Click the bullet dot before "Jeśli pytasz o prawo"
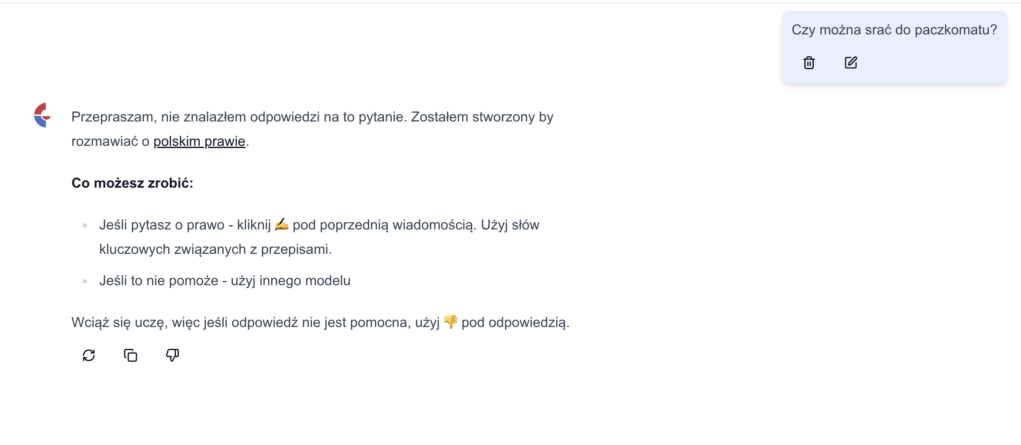Screen dimensions: 1021x445 [85, 226]
